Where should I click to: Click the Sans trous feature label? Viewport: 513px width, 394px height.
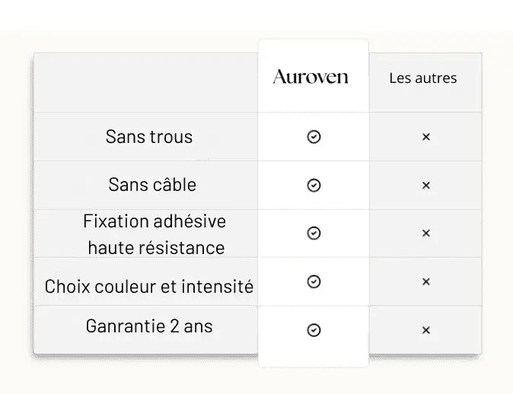point(149,137)
